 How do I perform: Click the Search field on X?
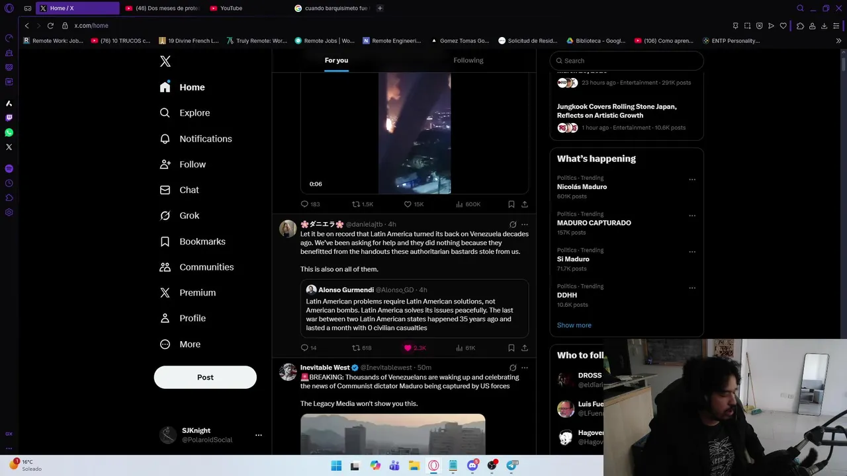point(627,61)
